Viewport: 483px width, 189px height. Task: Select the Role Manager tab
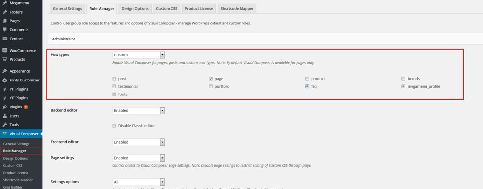[101, 9]
